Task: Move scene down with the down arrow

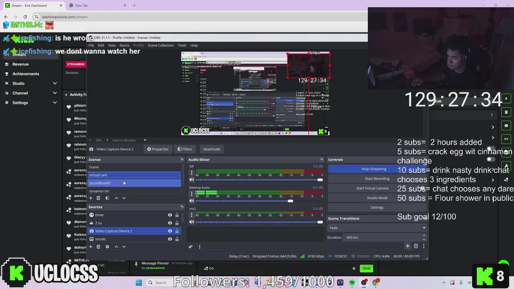Action: point(124,198)
